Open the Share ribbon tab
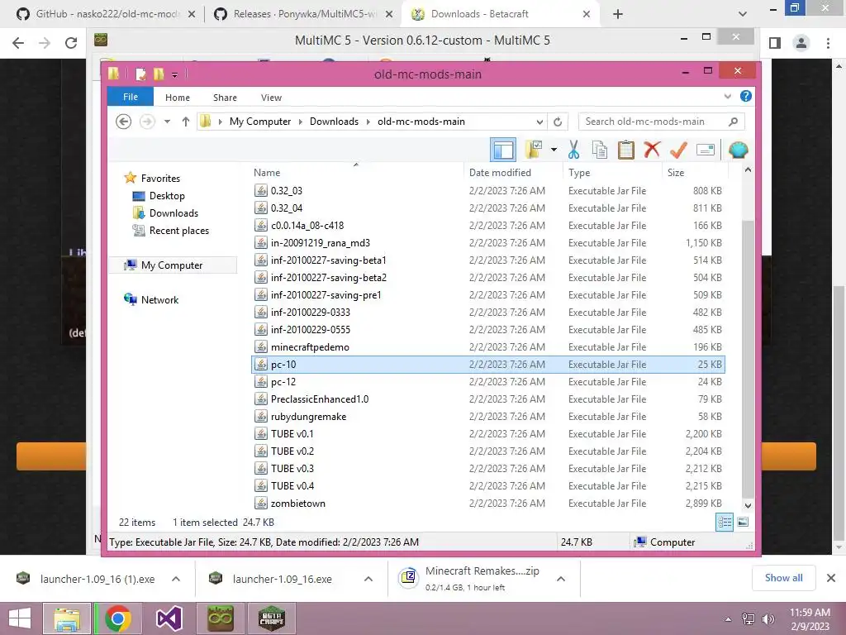 [225, 98]
